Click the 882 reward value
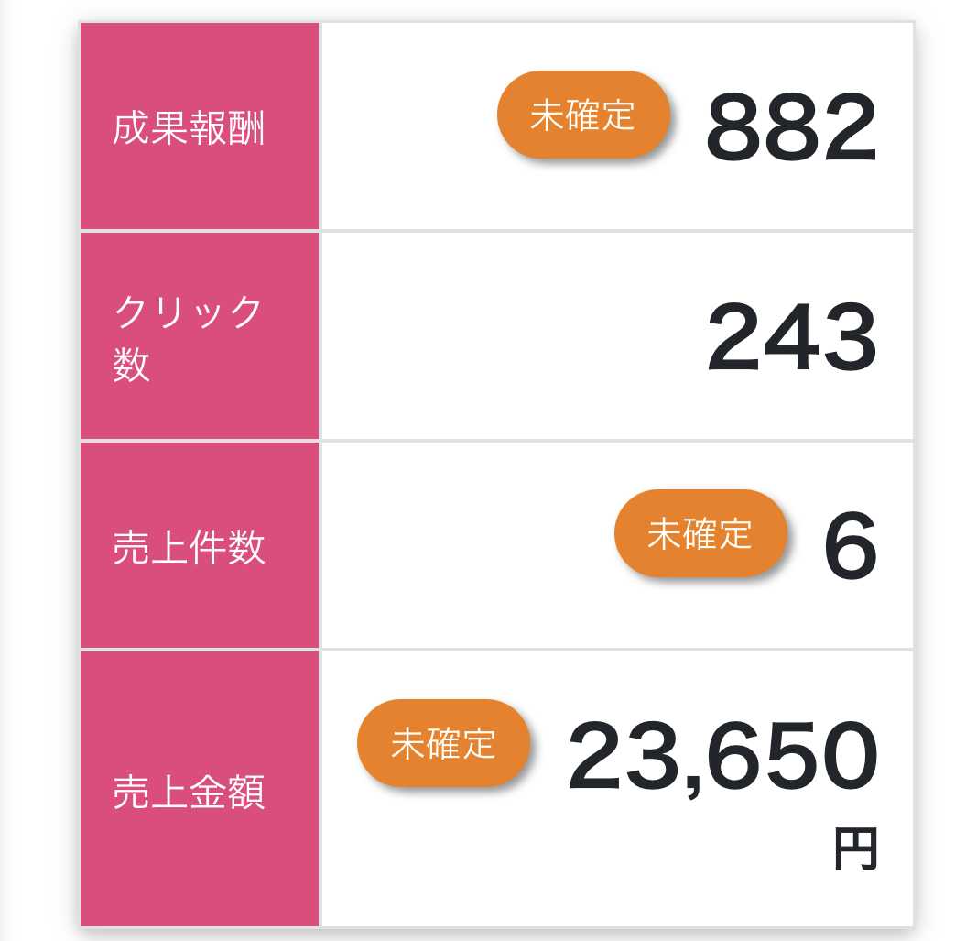The image size is (966, 941). (x=790, y=128)
